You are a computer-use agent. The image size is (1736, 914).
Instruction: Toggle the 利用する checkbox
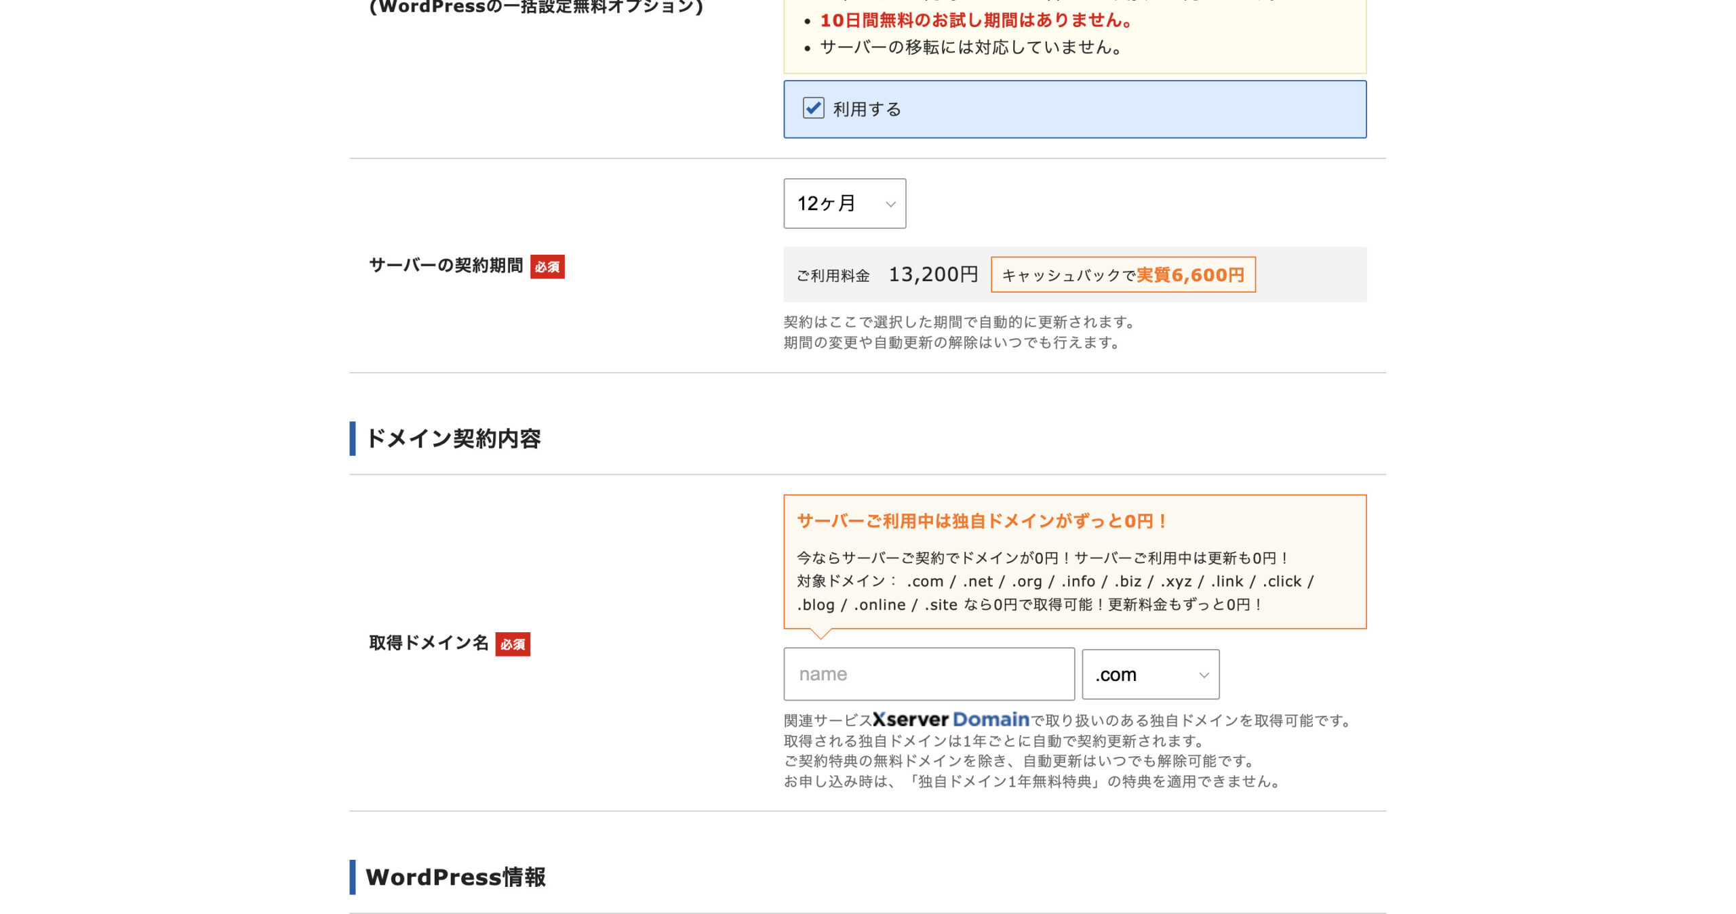(813, 108)
